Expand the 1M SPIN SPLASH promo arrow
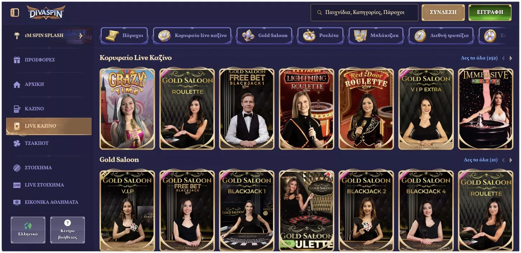The image size is (521, 253). pos(81,36)
